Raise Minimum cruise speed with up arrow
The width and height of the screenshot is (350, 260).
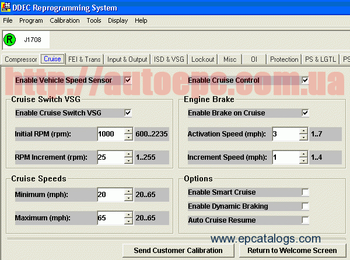tap(128, 192)
